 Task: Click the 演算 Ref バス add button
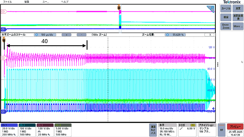pyautogui.click(x=153, y=130)
